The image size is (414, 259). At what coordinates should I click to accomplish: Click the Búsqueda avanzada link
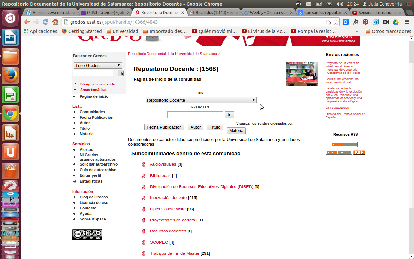(97, 84)
